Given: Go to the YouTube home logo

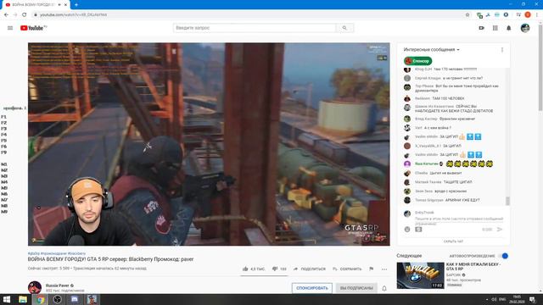Looking at the screenshot, I should pyautogui.click(x=33, y=28).
